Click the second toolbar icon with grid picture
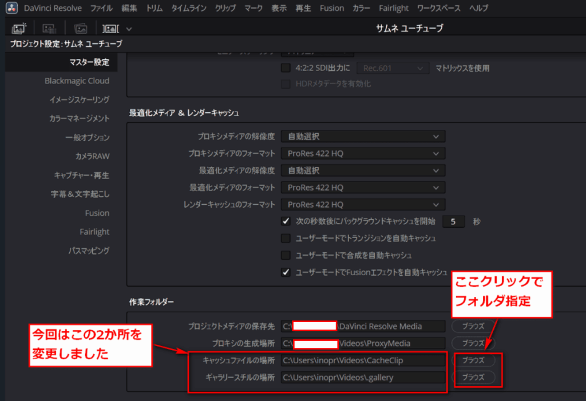Screen dimensions: 586x401 pyautogui.click(x=49, y=29)
